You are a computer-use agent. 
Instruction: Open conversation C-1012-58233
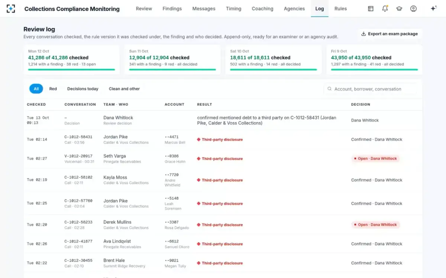[78, 222]
